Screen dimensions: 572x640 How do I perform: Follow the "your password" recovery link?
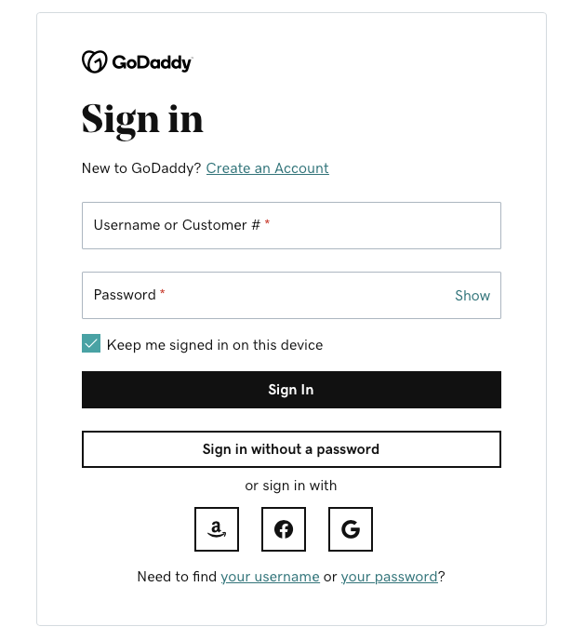coord(389,577)
